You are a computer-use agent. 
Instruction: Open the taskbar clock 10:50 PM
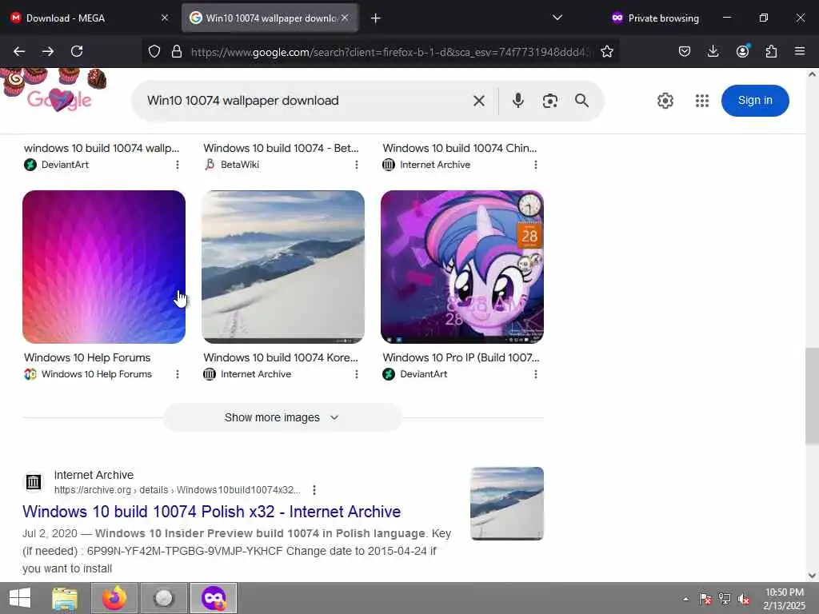(x=785, y=599)
